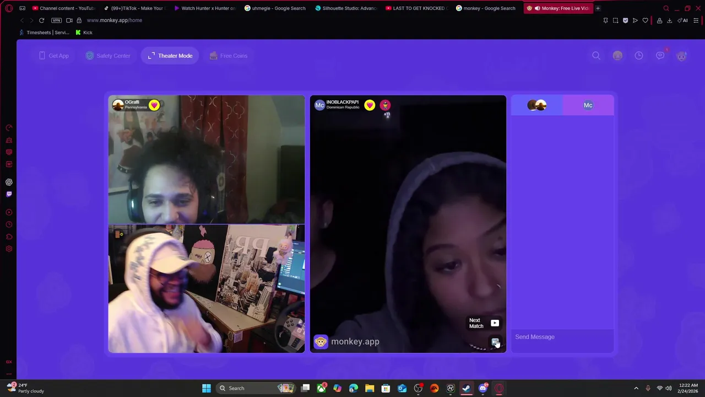The height and width of the screenshot is (397, 705).
Task: Click the heart icon next to INOBLACKPAPI
Action: tap(370, 105)
